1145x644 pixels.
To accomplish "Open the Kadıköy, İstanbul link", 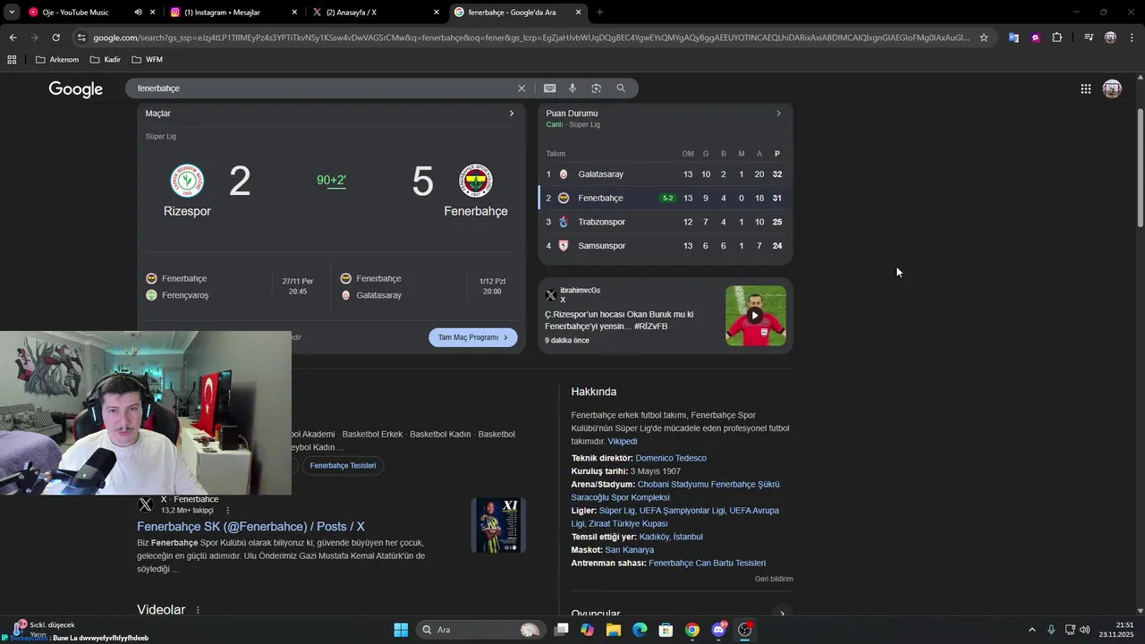I will (671, 537).
